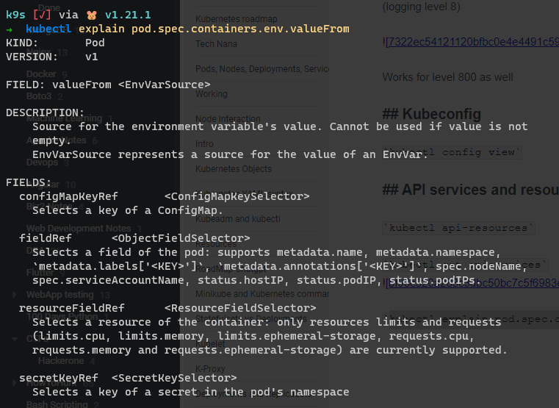
Task: Click the FIELDS: header in terminal
Action: [29, 182]
